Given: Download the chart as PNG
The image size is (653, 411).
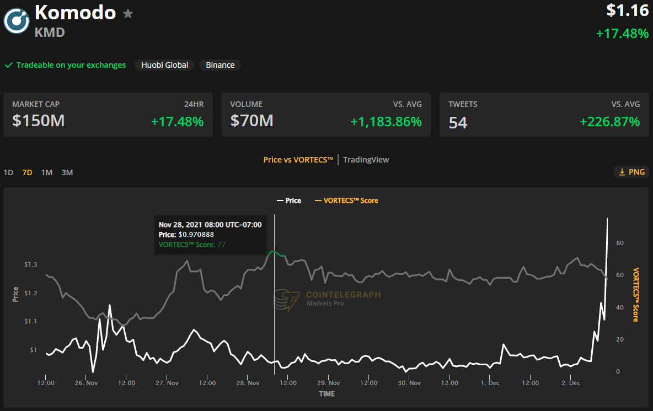Looking at the screenshot, I should (x=631, y=172).
